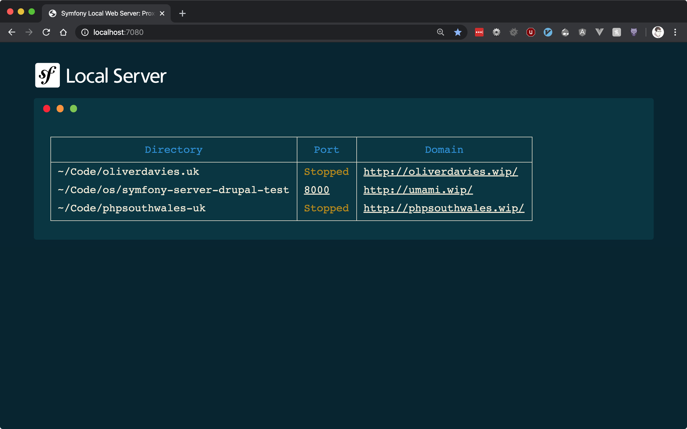Go to the home page
The width and height of the screenshot is (687, 429).
[x=63, y=32]
